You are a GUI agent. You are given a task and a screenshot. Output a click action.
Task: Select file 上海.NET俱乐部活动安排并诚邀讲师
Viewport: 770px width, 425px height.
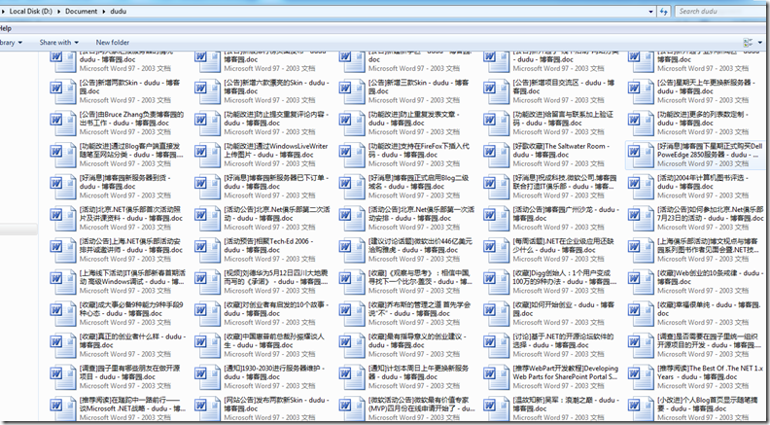[x=130, y=246]
